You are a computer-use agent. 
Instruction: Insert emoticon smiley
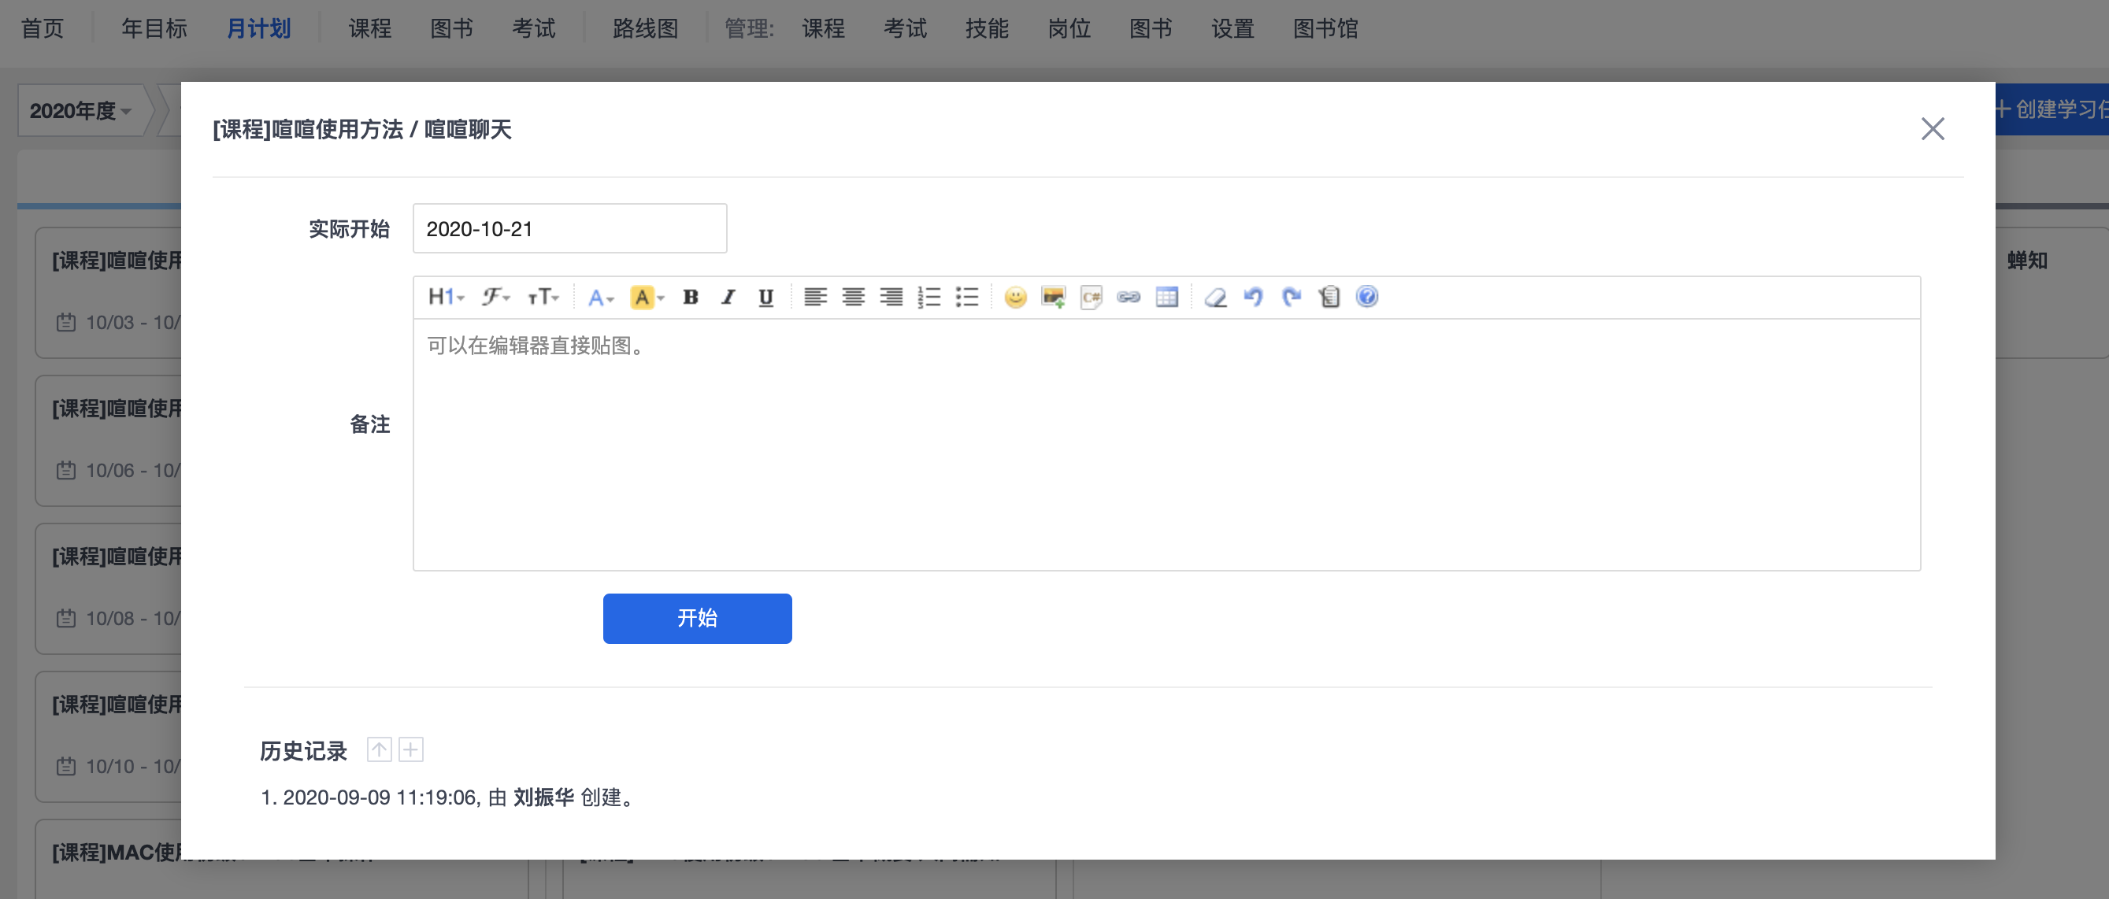[1015, 297]
